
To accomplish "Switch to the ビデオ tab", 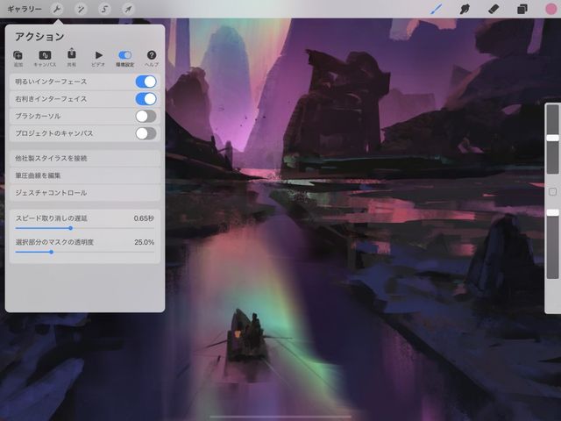I will [98, 59].
